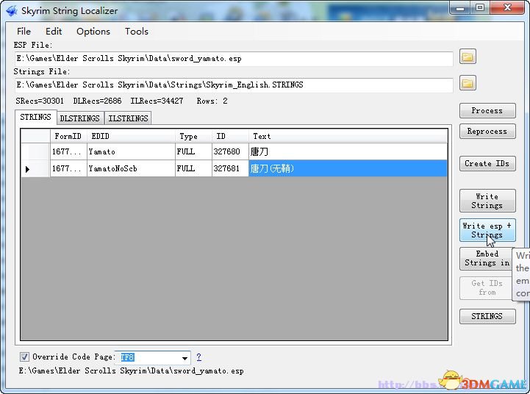This screenshot has width=530, height=394.
Task: Sort by the EDID column header
Action: pyautogui.click(x=131, y=136)
